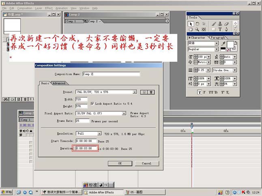Click the fill color white swatch

click(x=230, y=44)
